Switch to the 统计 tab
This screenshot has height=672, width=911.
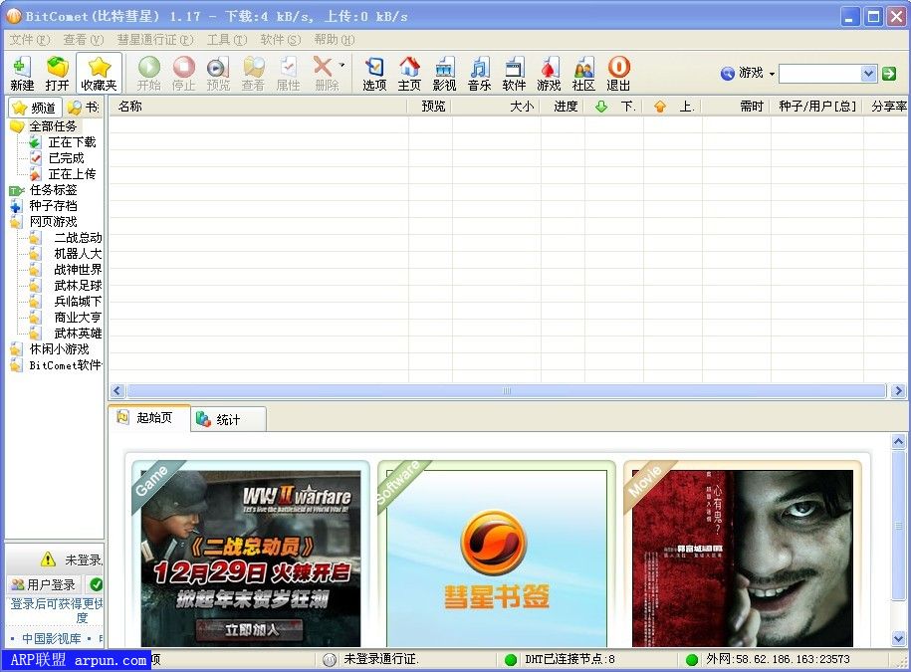point(228,419)
